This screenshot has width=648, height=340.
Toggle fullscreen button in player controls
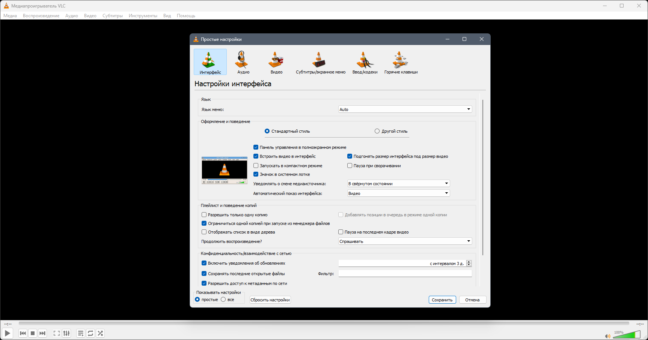pos(57,333)
